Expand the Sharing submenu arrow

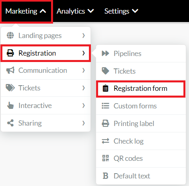[x=83, y=123]
